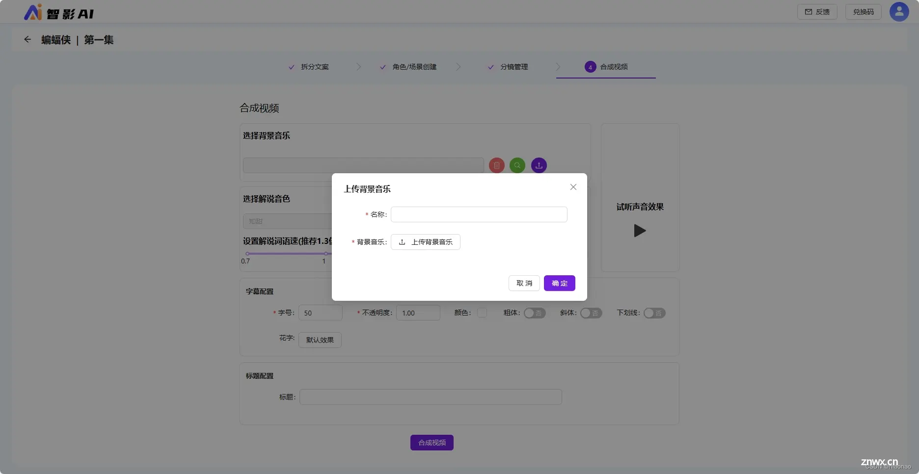Close the 上传背景音乐 dialog

(x=573, y=187)
